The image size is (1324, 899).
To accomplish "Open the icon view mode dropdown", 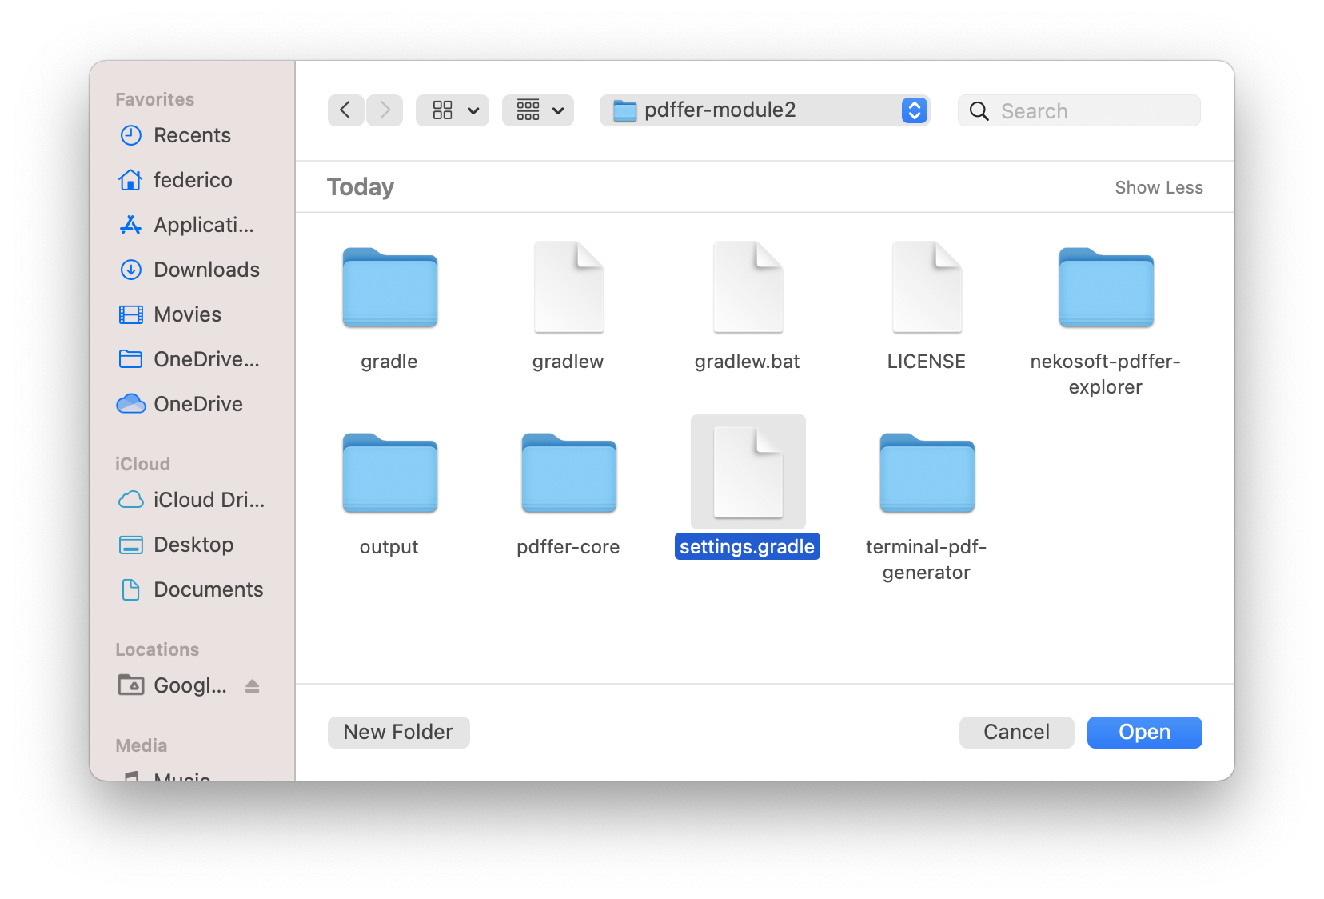I will [453, 110].
